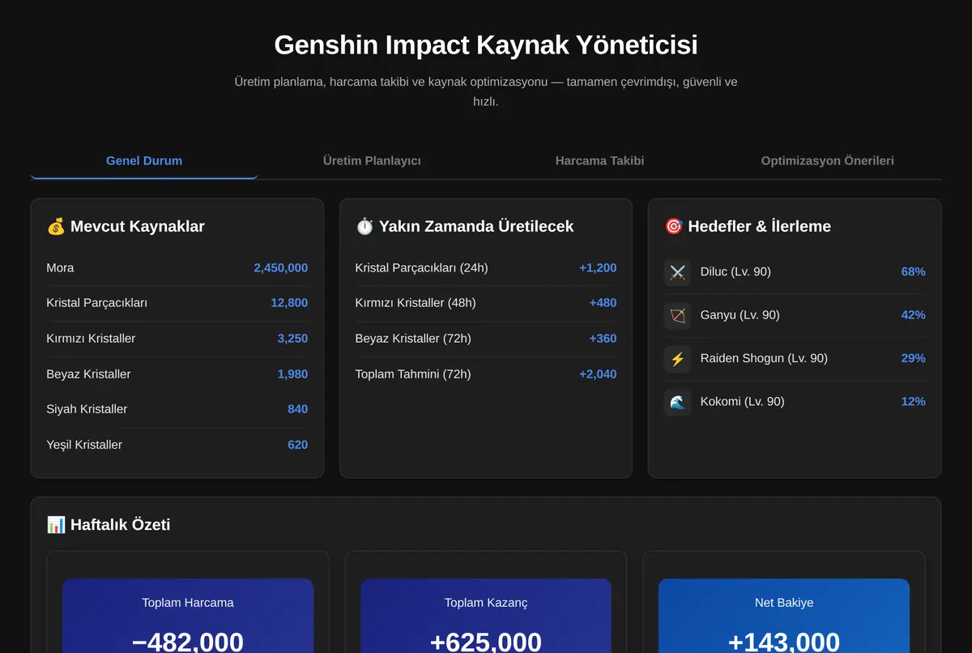Click Ganyu's 42% progress value

(x=913, y=315)
